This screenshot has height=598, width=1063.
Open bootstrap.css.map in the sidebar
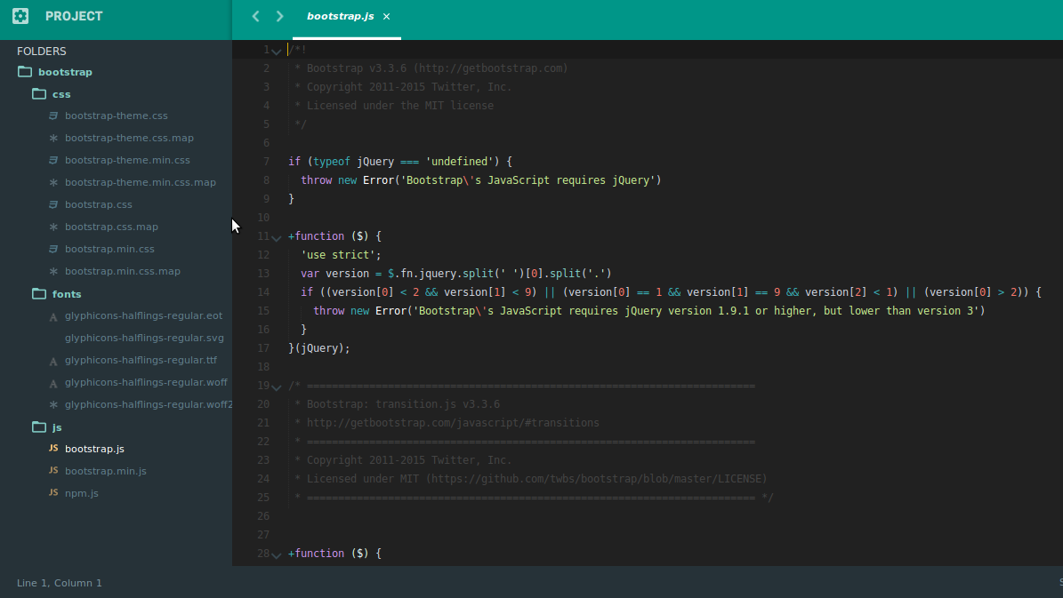coord(111,227)
